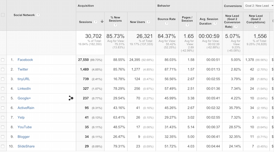Sort by the Bounce Rate column header
The image size is (274, 152).
click(167, 19)
